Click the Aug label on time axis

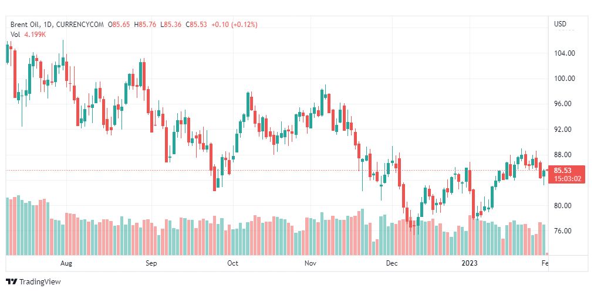coord(66,263)
